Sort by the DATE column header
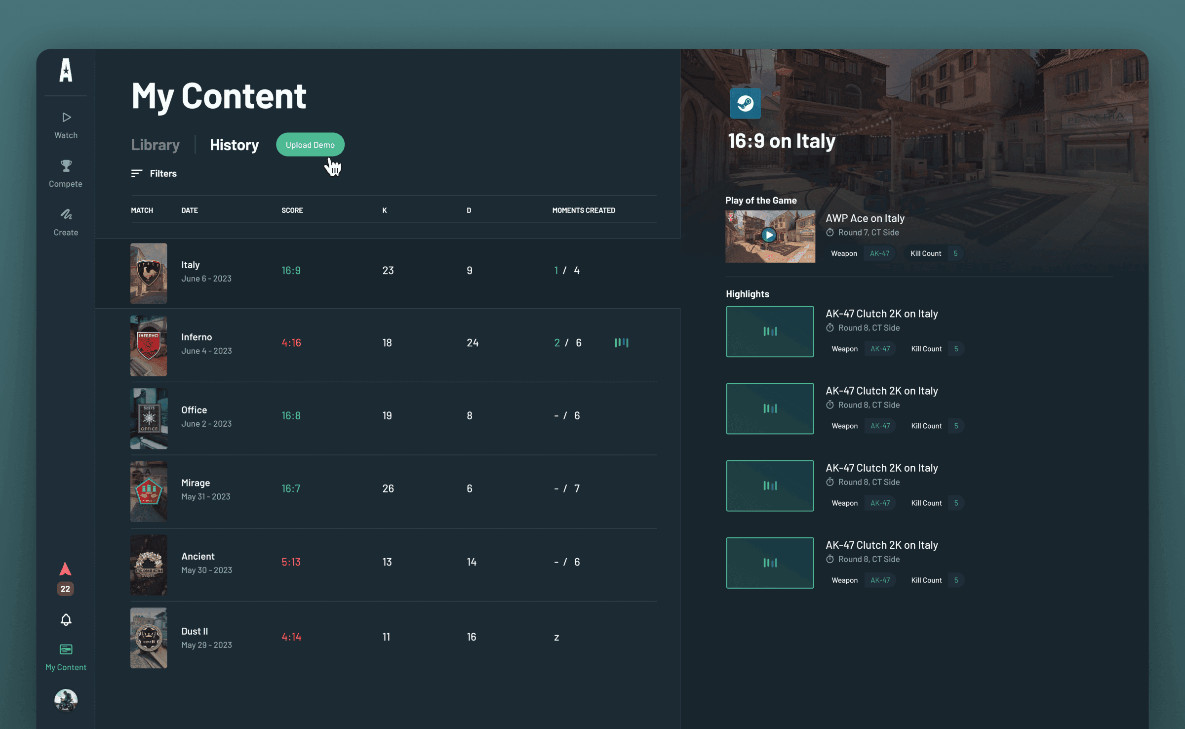1185x729 pixels. click(x=190, y=210)
